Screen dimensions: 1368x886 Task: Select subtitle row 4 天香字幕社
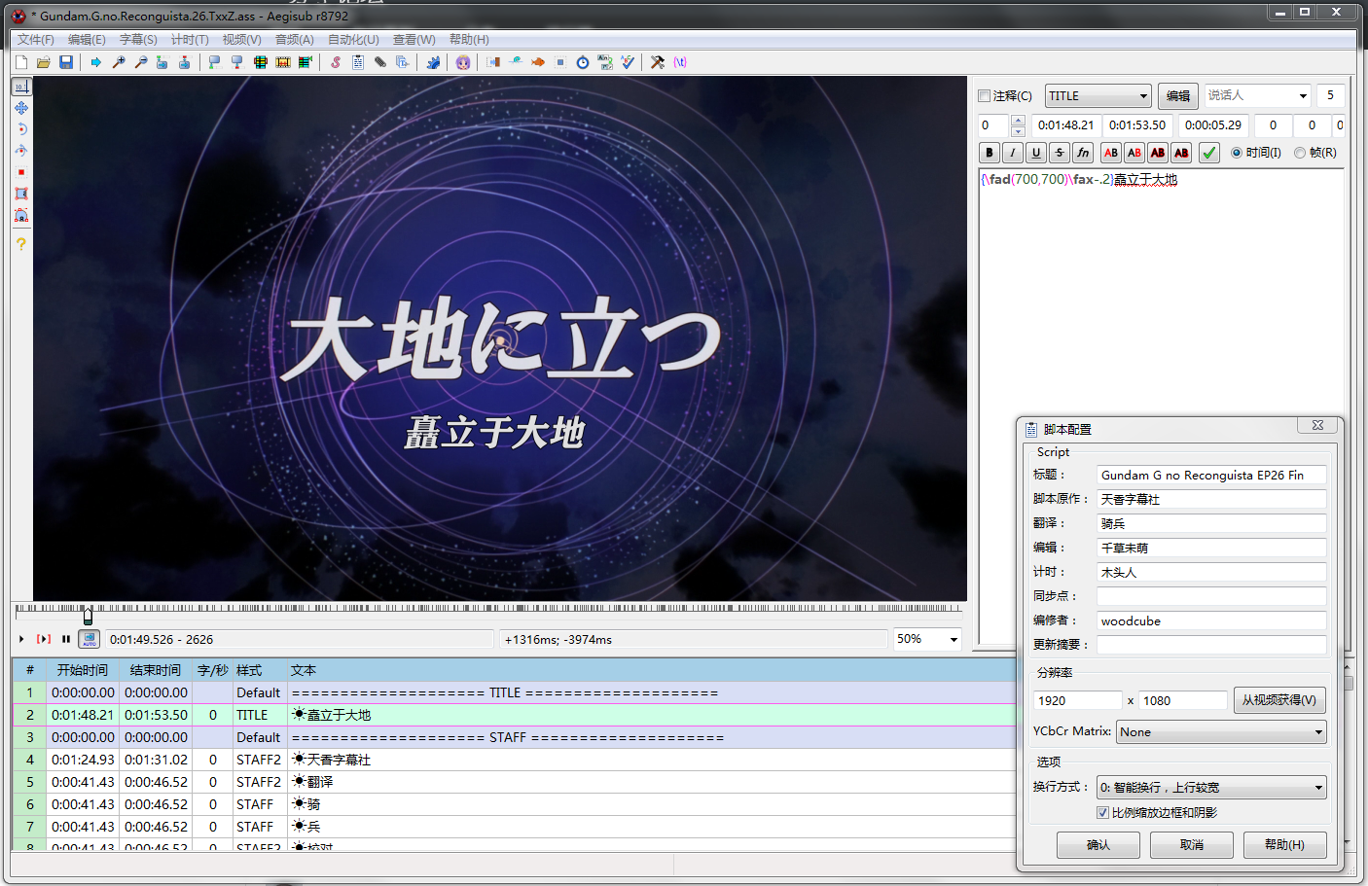(515, 760)
